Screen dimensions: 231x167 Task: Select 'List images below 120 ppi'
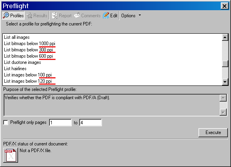coord(112,81)
